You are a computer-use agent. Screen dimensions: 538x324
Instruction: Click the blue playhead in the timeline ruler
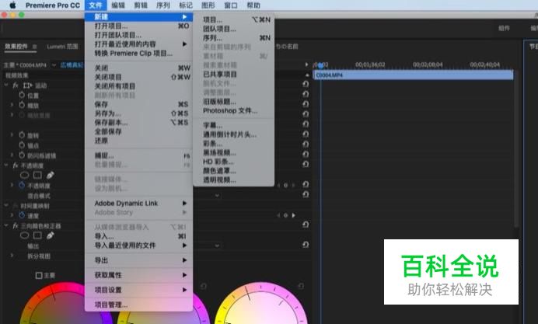pyautogui.click(x=321, y=64)
